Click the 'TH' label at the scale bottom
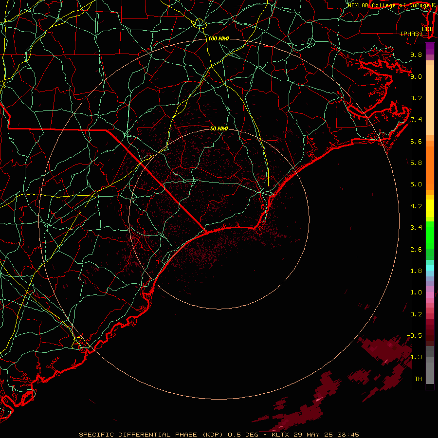The height and width of the screenshot is (438, 438). point(418,379)
